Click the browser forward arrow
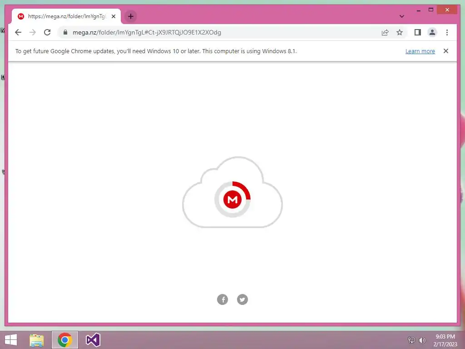The width and height of the screenshot is (465, 349). pos(33,32)
